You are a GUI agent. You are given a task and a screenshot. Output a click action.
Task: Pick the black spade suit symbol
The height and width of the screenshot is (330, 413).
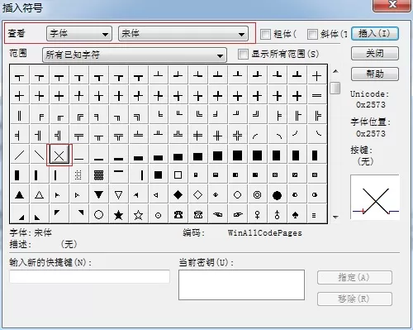pyautogui.click(x=296, y=214)
